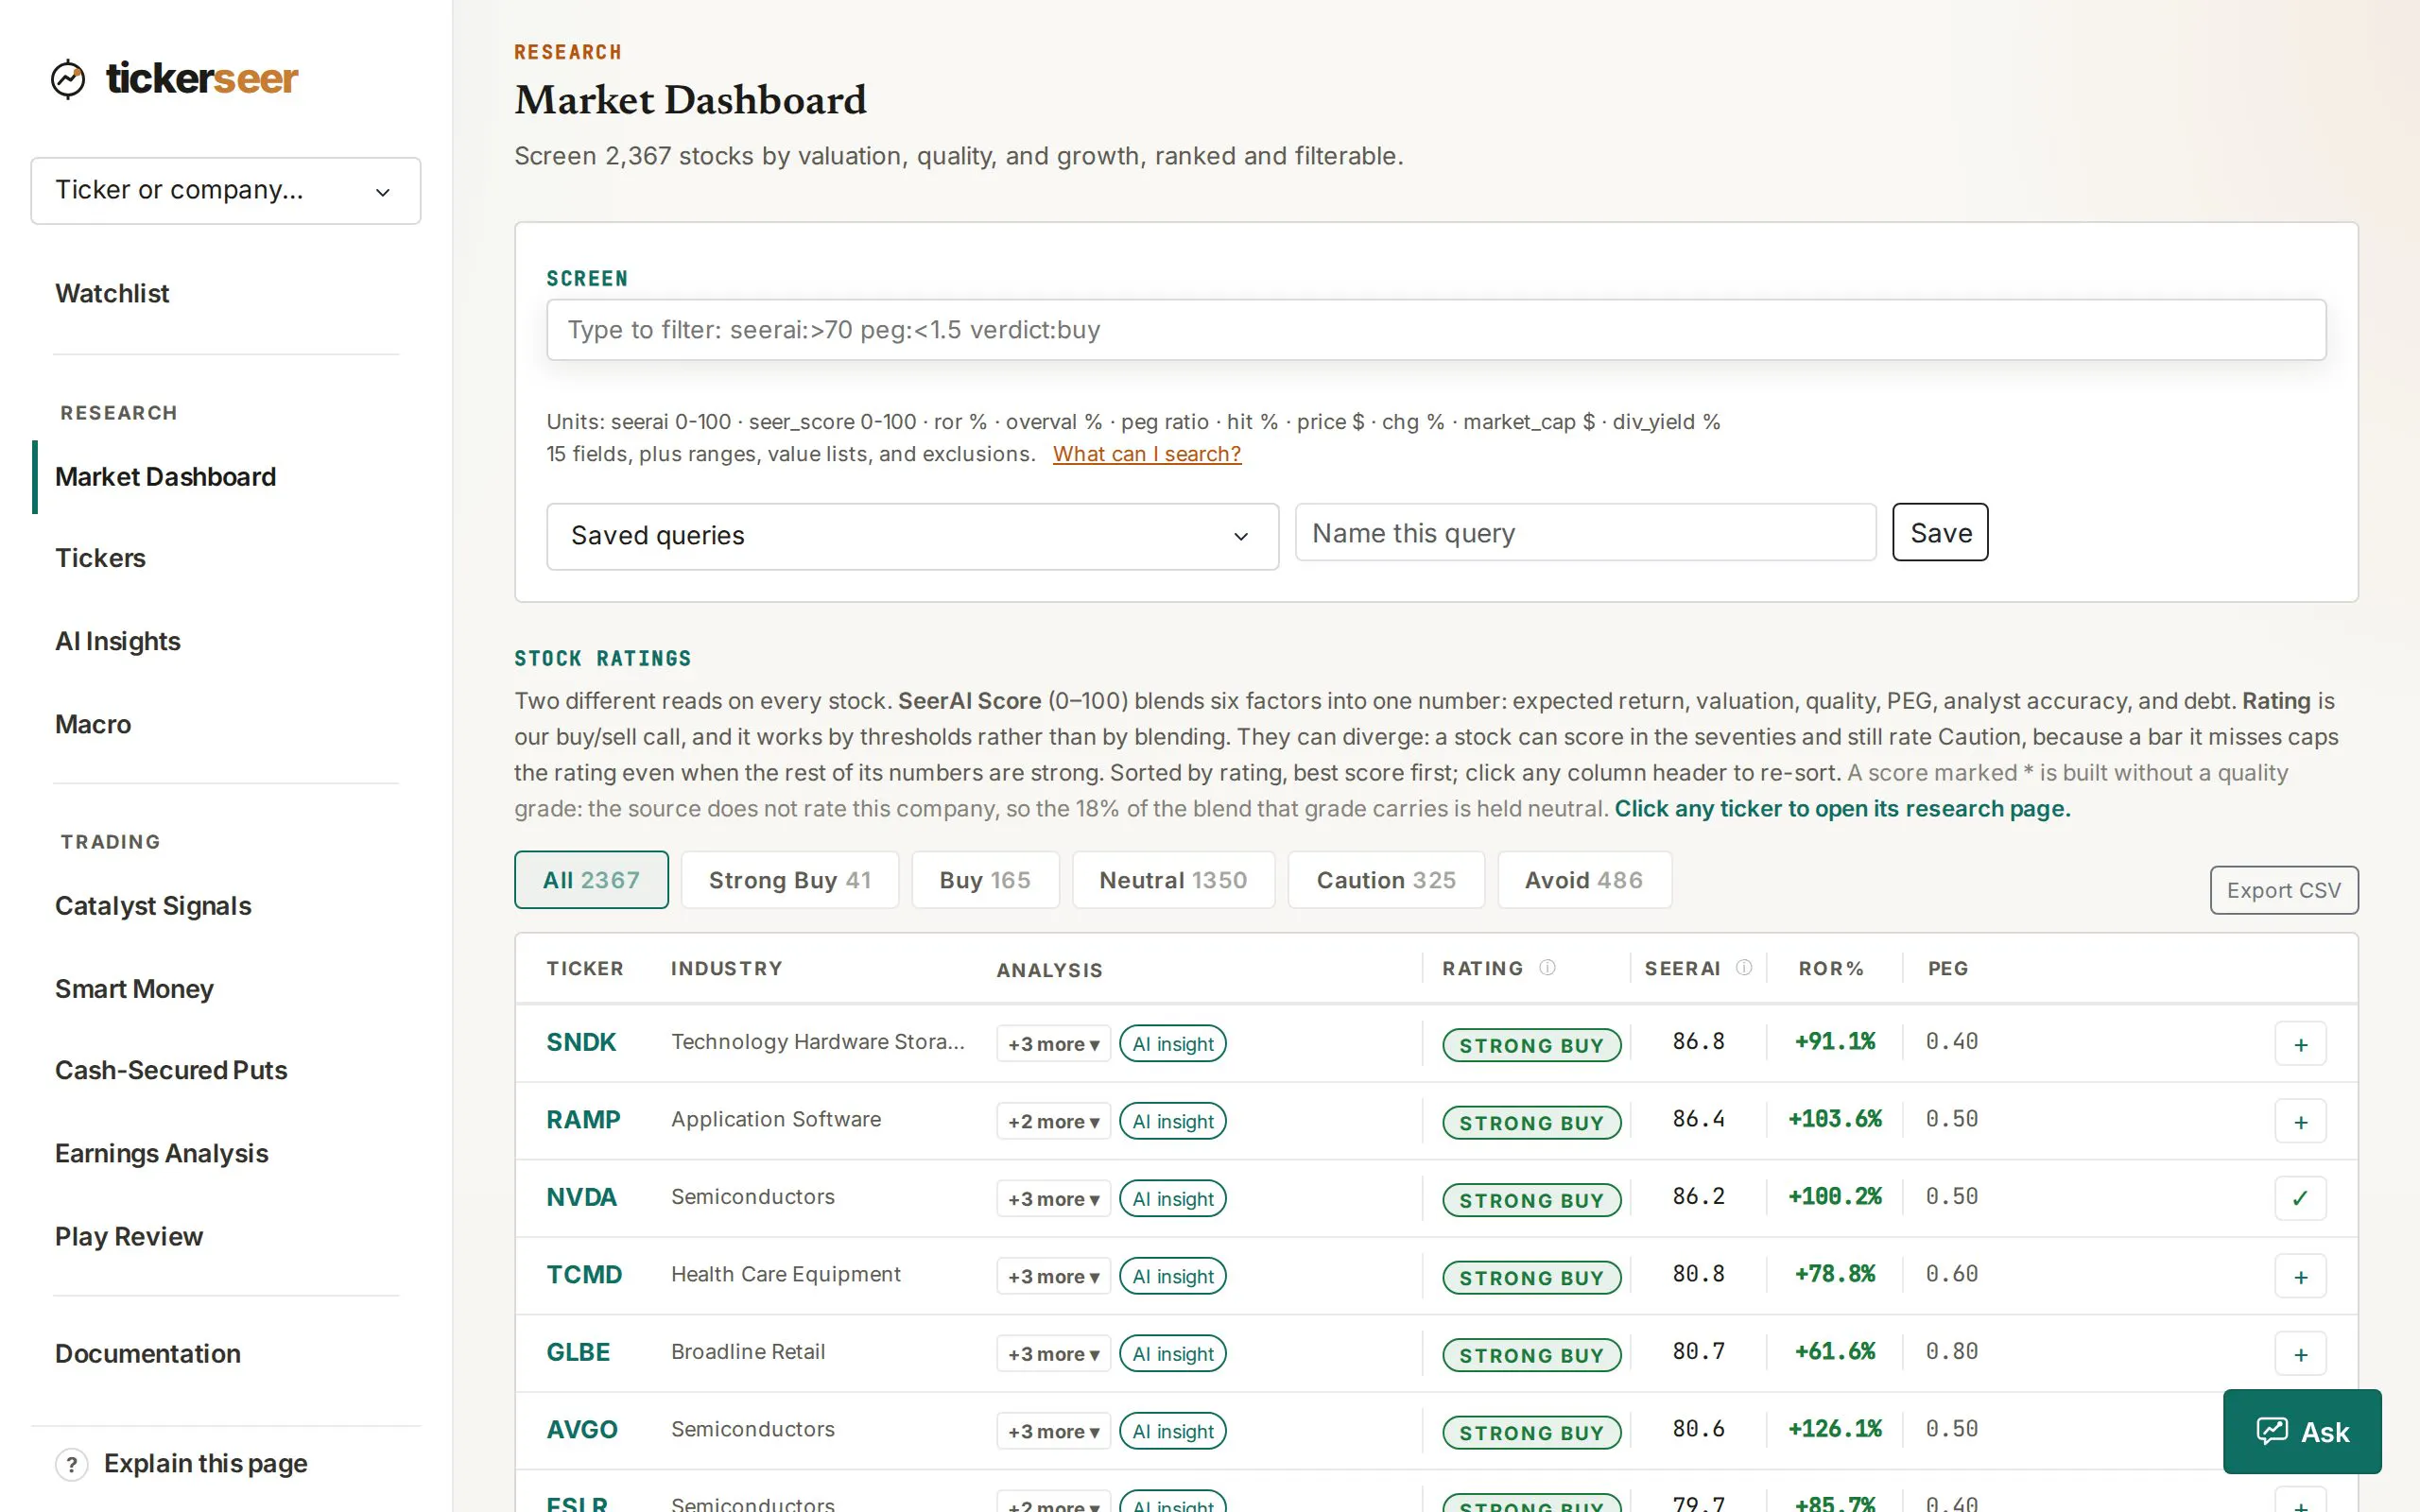2420x1512 pixels.
Task: Add SNDK to watchlist with plus icon
Action: (2300, 1044)
